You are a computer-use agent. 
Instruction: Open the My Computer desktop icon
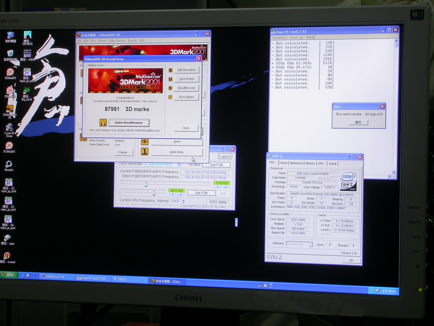11,37
